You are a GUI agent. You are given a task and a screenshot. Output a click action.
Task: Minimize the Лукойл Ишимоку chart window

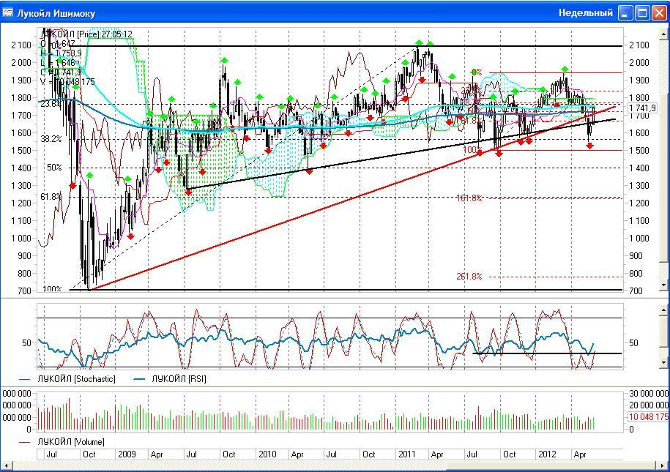625,13
